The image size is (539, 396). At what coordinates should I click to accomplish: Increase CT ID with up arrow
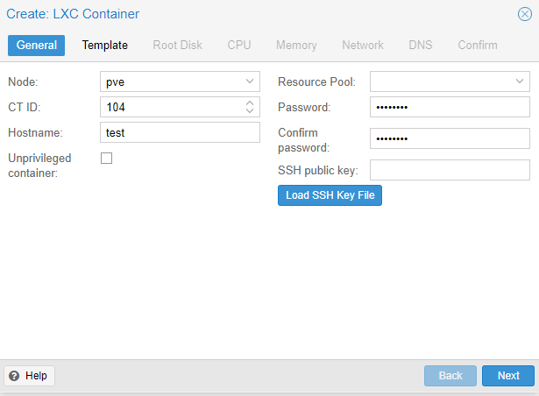250,103
